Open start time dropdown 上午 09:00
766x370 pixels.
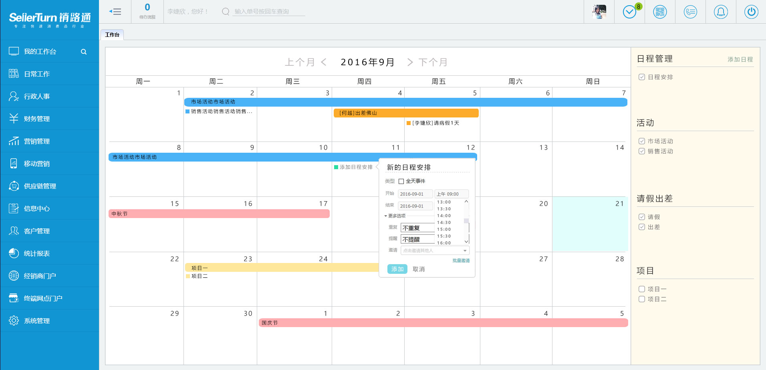[x=452, y=194]
